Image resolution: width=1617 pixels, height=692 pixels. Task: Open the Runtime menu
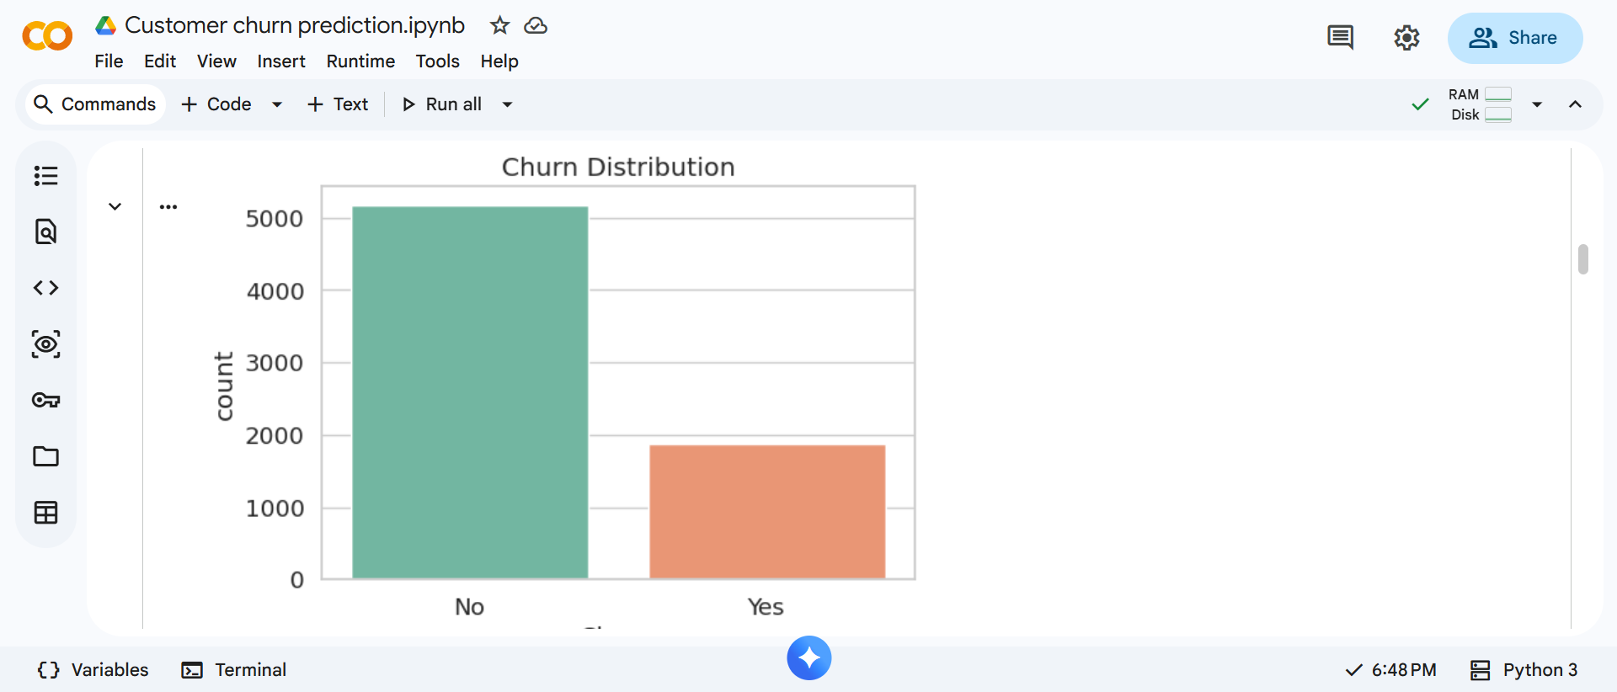[x=360, y=61]
